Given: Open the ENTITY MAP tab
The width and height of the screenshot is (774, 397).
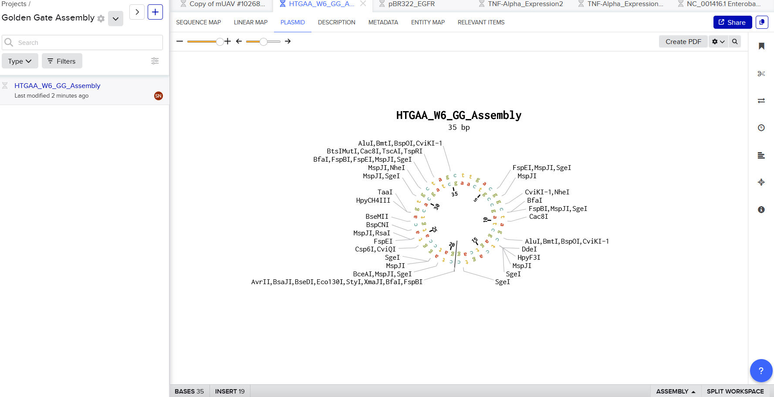Looking at the screenshot, I should [x=428, y=22].
